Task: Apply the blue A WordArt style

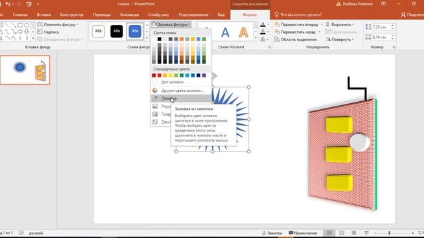Action: (x=225, y=32)
